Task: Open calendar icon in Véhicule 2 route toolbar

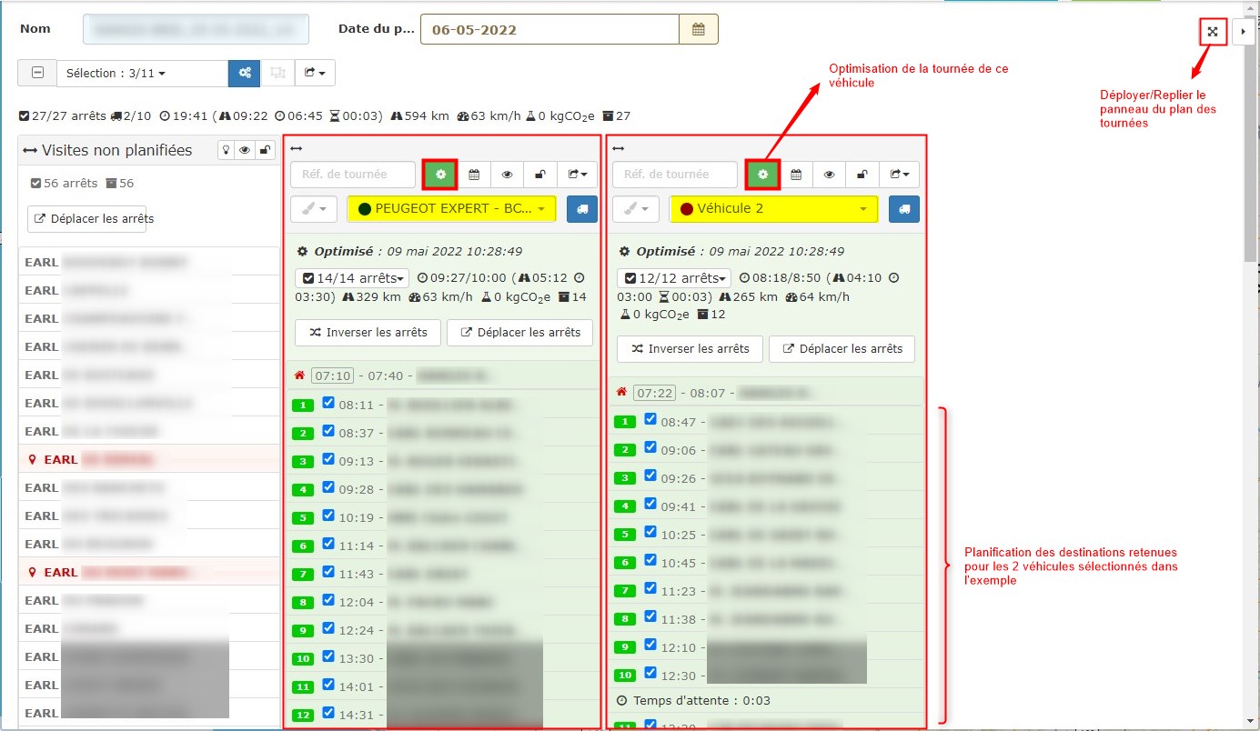Action: pos(795,175)
